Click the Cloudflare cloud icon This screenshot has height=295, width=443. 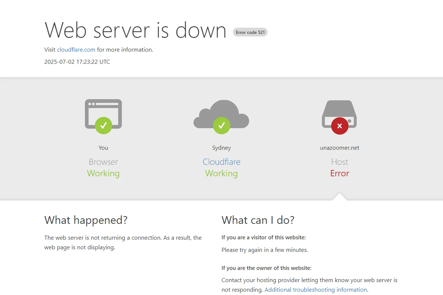pos(221,114)
